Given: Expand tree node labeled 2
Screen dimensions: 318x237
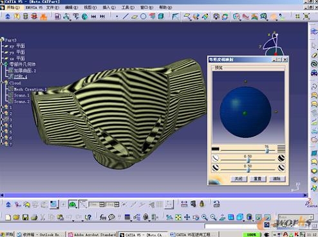Looking at the screenshot, I should pyautogui.click(x=2, y=113).
